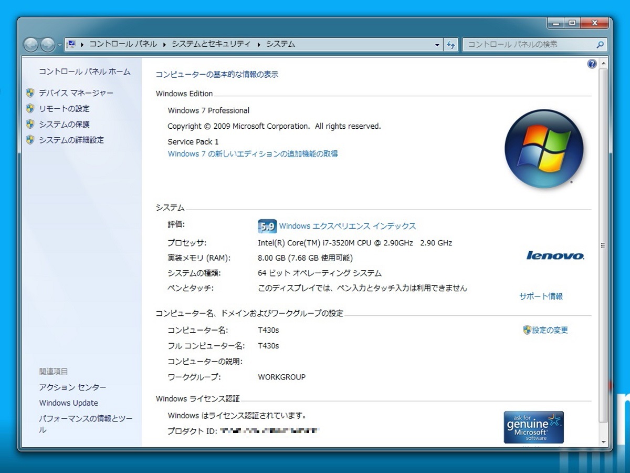Click shield icon next to リモートの設定

(30, 109)
